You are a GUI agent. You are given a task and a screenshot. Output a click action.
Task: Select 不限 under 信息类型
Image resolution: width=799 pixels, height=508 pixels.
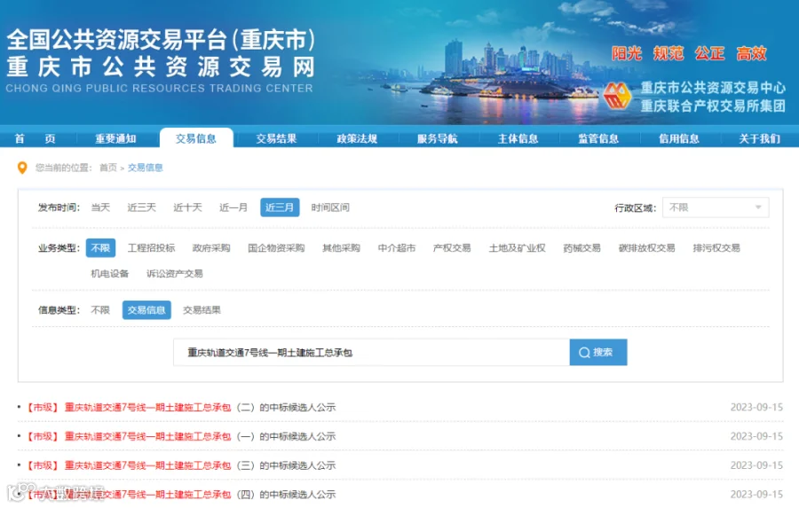pos(100,310)
